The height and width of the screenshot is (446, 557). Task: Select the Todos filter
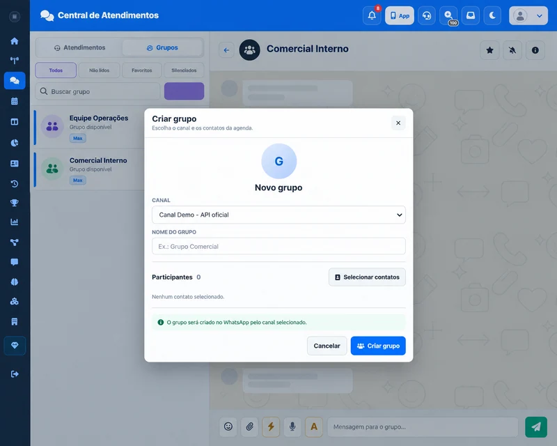(56, 70)
